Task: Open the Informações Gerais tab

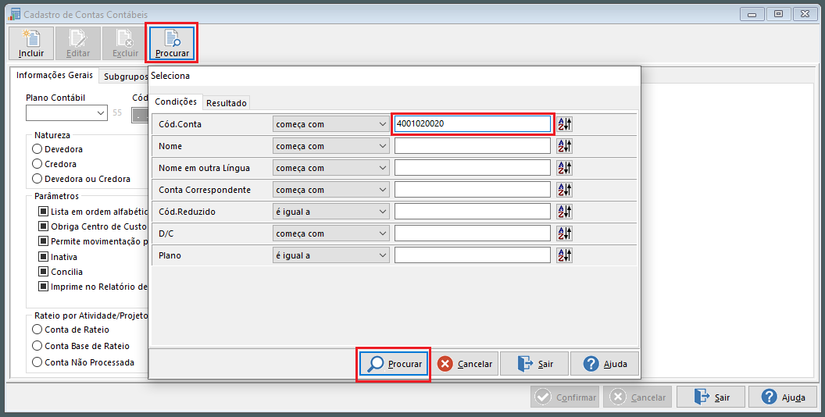Action: point(54,75)
